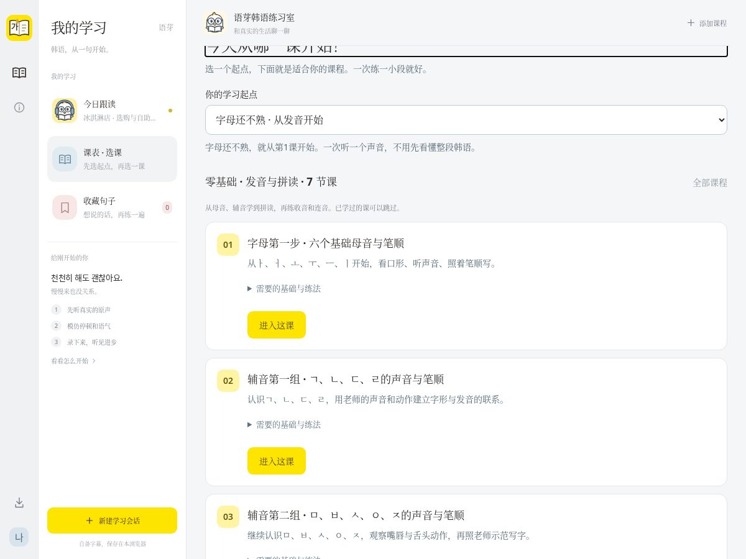
Task: Click the step 1 number circle
Action: 56,310
